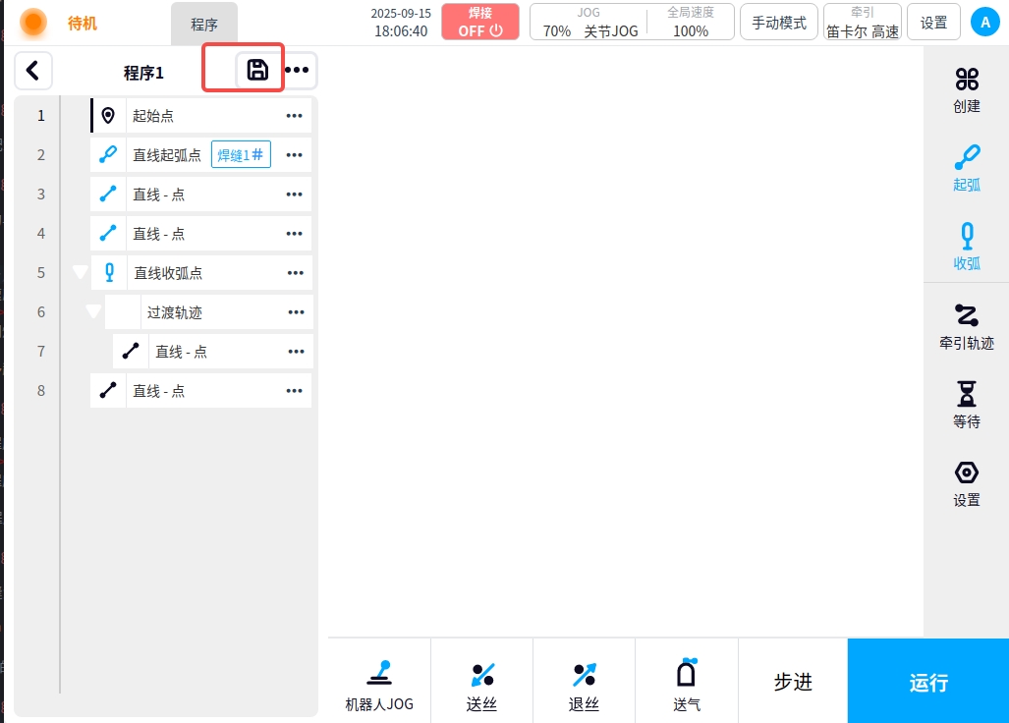Viewport: 1009px width, 723px height.
Task: Toggle the 焊接 OFF welding switch
Action: click(480, 22)
